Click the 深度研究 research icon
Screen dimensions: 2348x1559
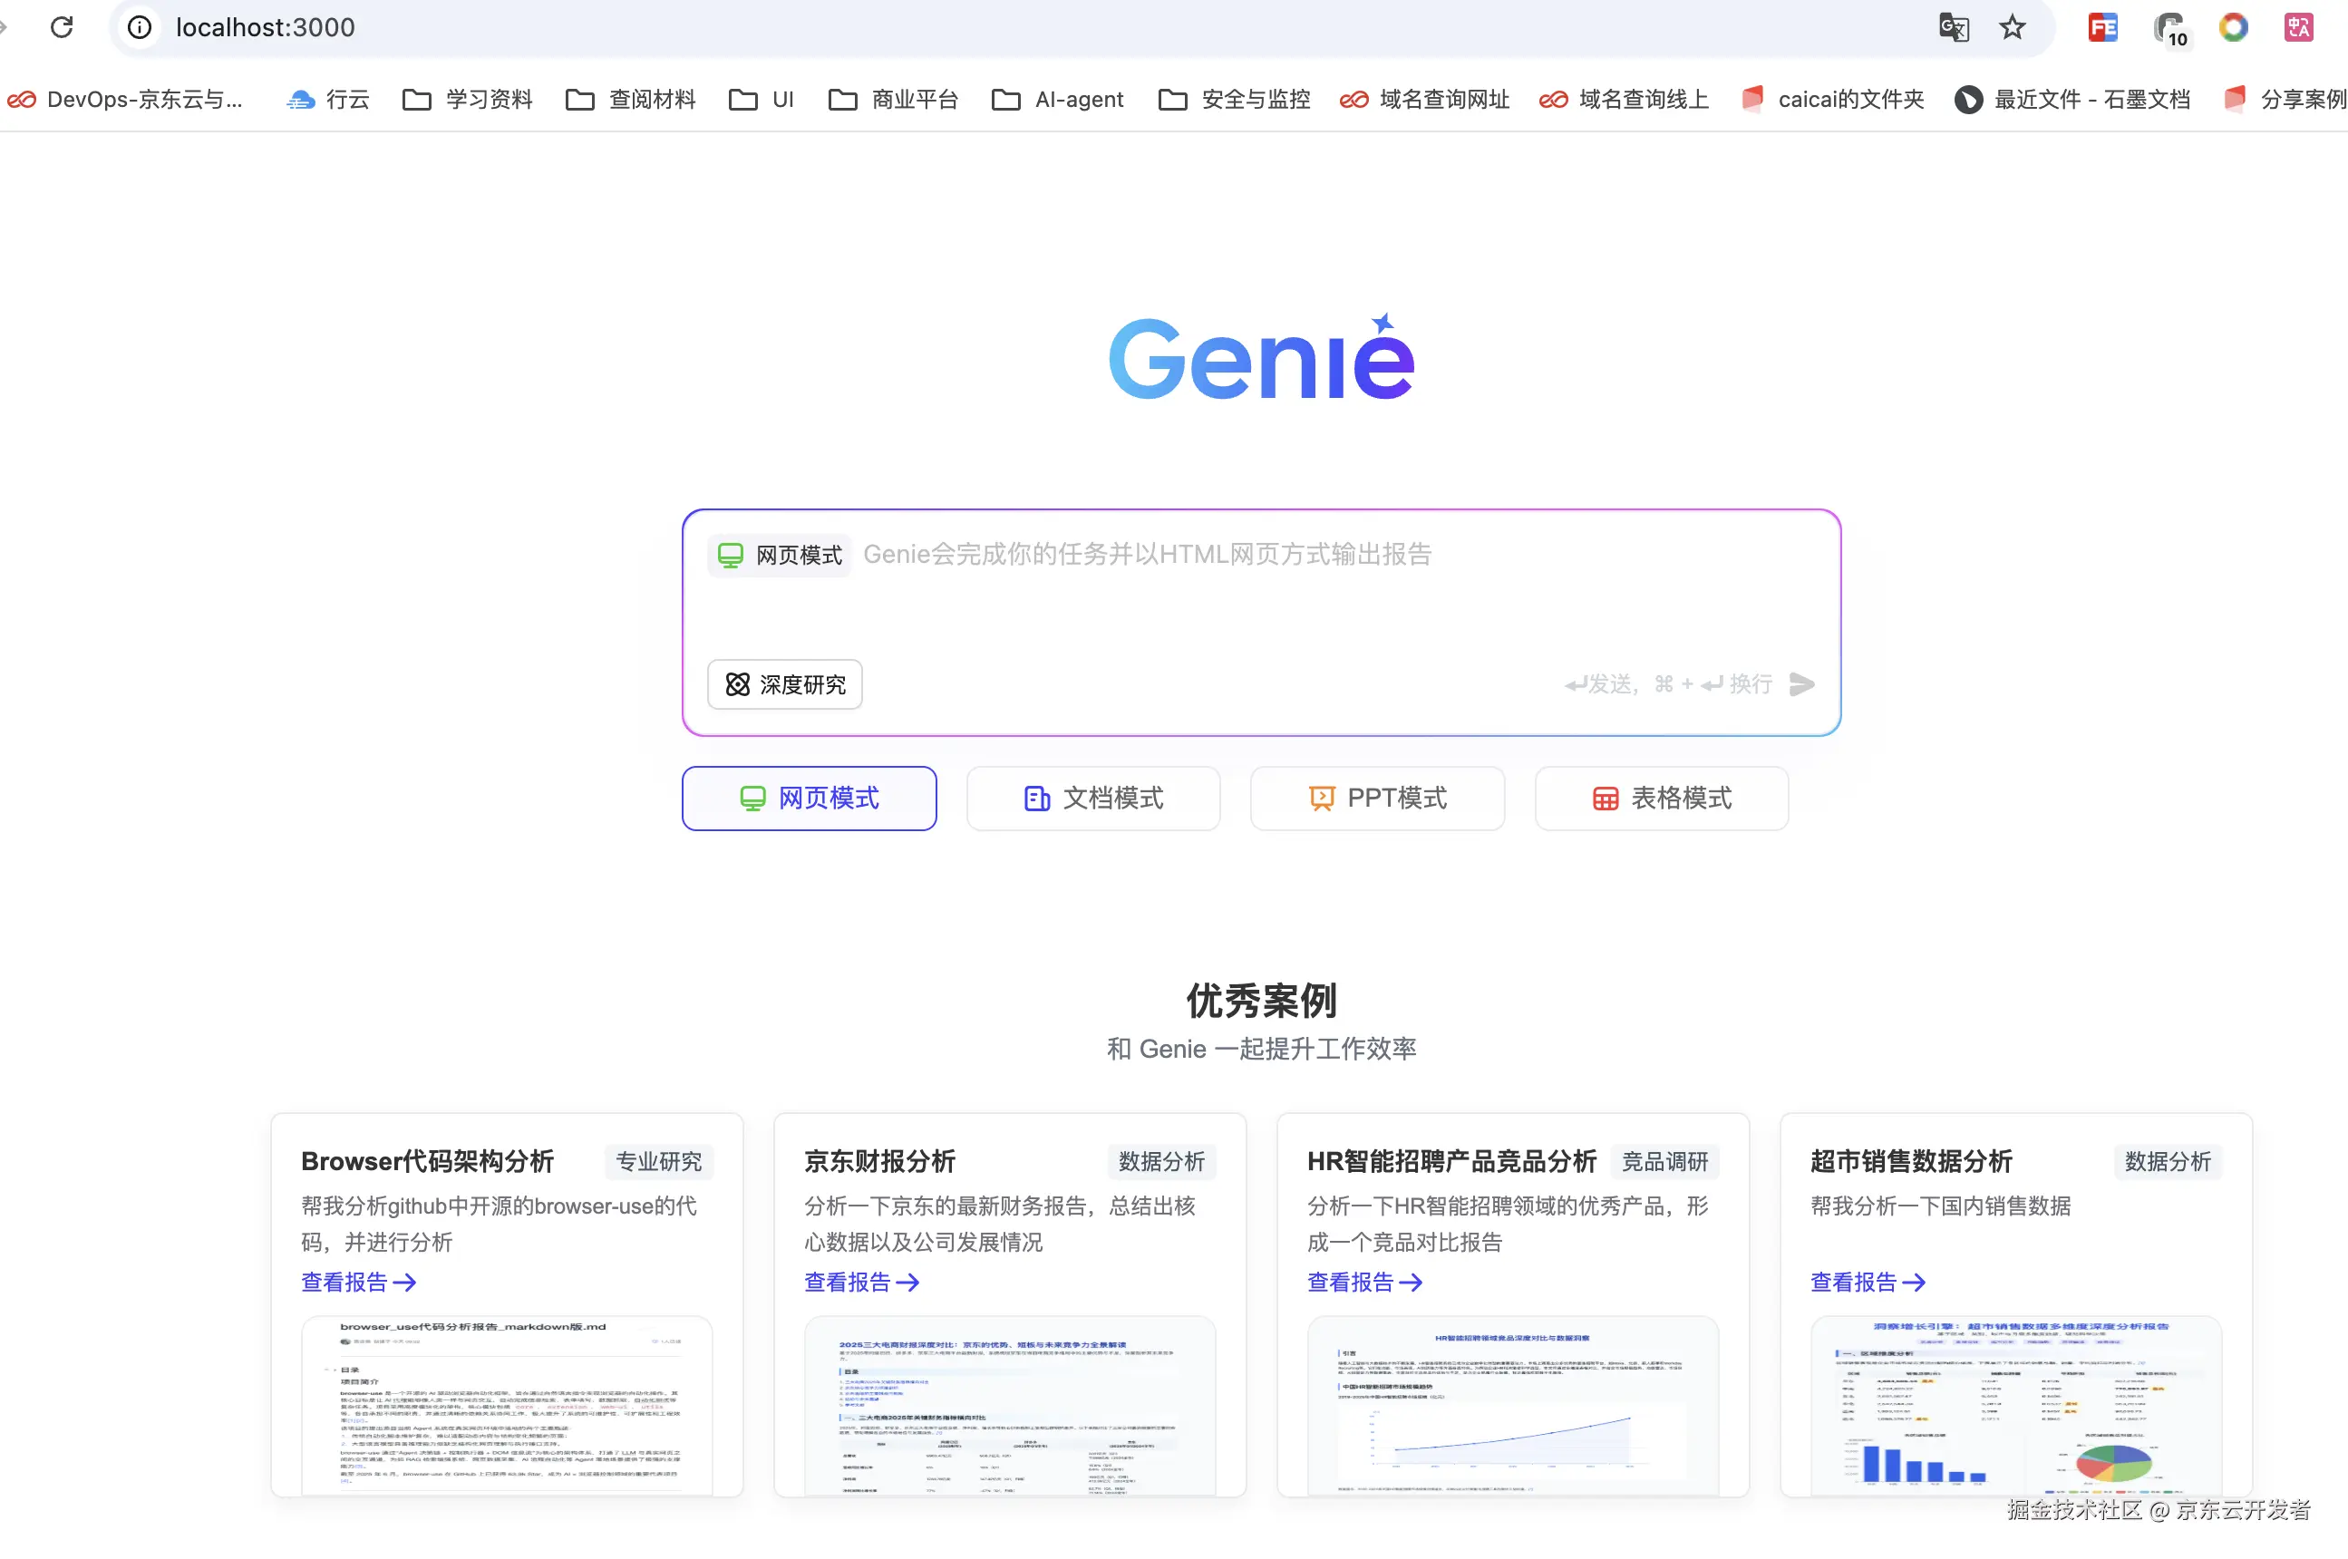pyautogui.click(x=738, y=684)
